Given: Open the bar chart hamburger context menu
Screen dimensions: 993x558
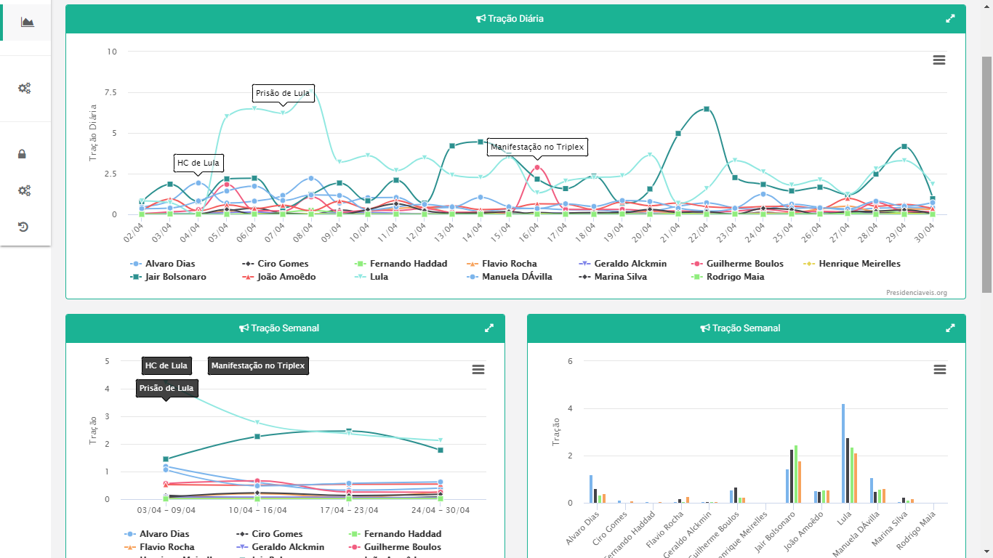Looking at the screenshot, I should pyautogui.click(x=940, y=370).
